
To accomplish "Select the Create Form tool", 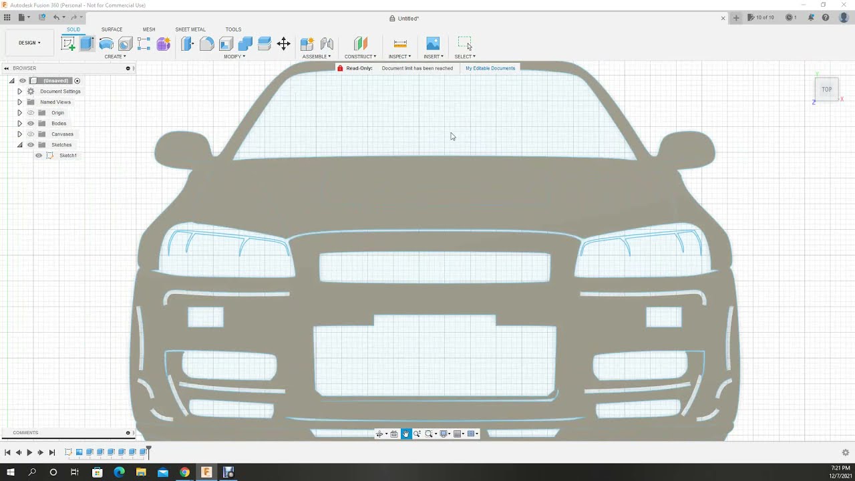I will [164, 44].
